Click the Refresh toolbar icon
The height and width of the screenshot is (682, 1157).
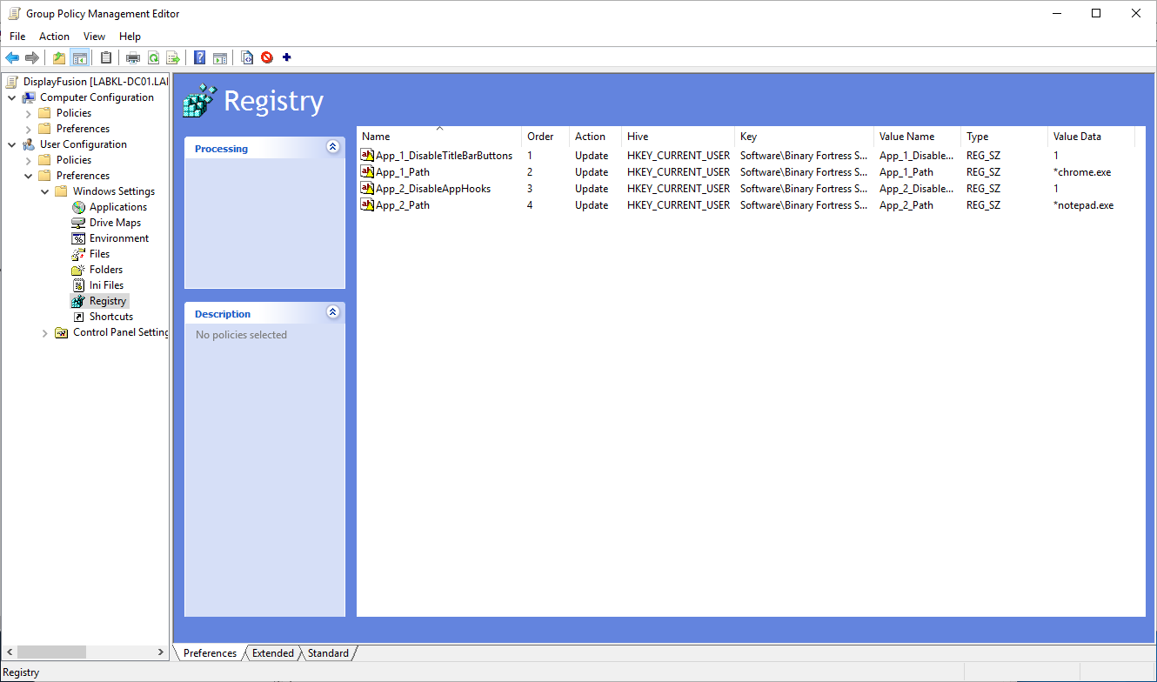153,58
